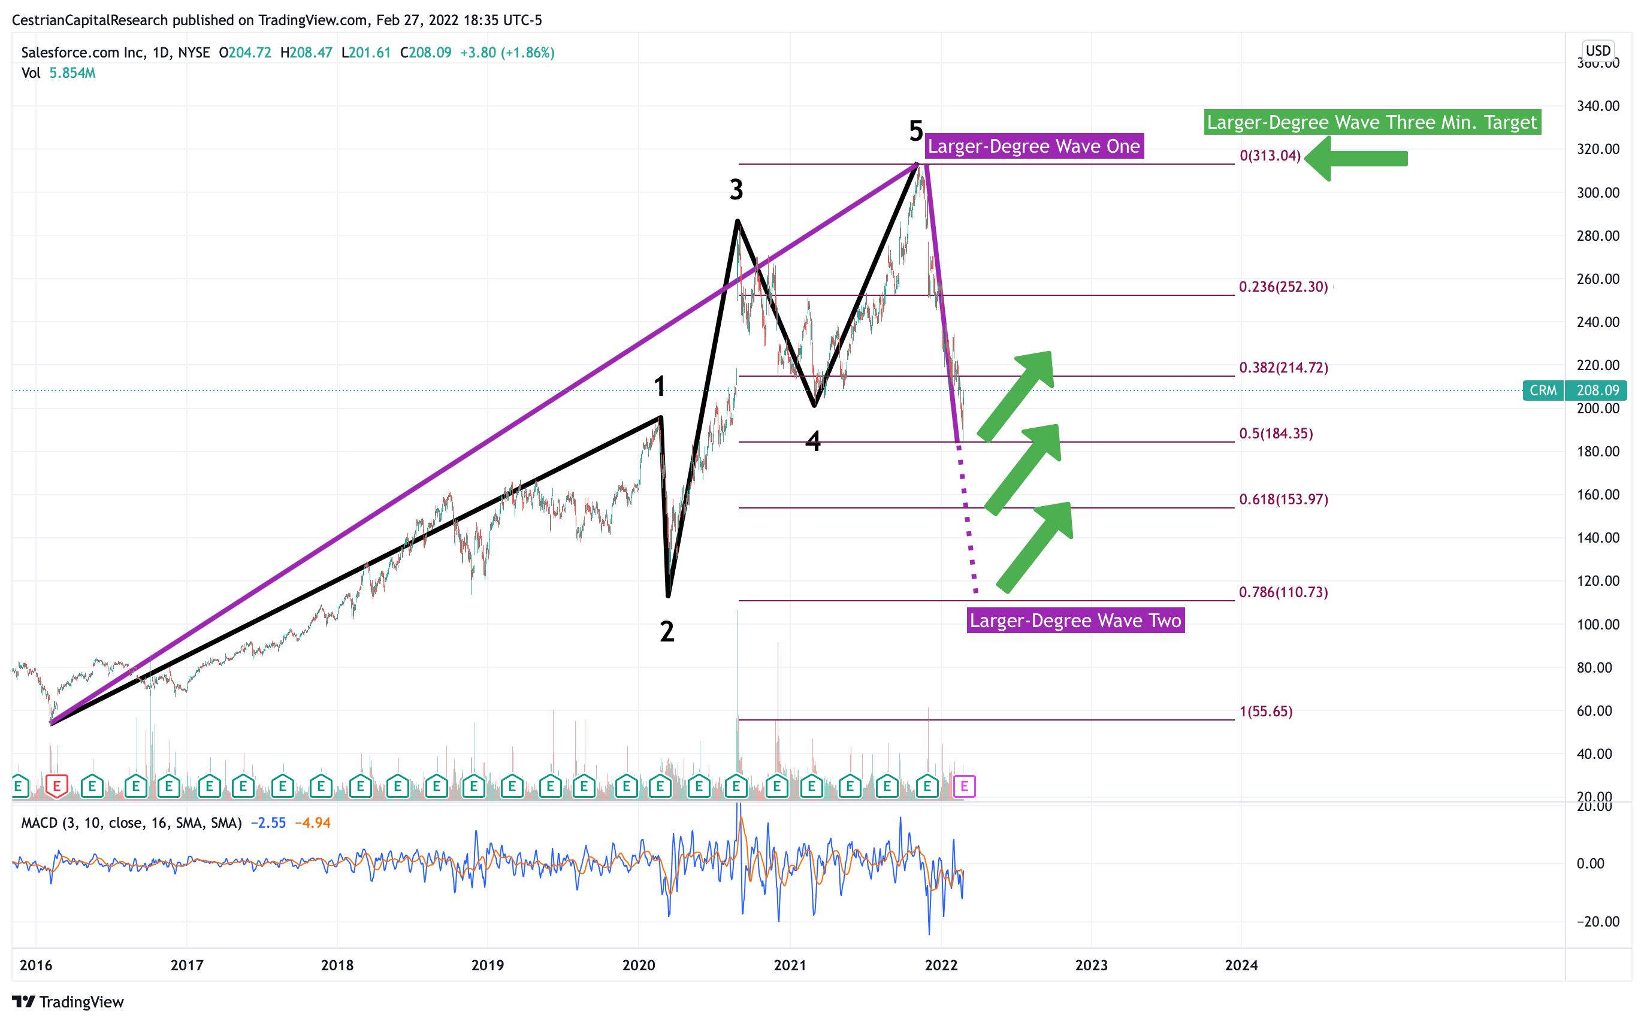Click the 208.09 current price label

tap(1597, 391)
